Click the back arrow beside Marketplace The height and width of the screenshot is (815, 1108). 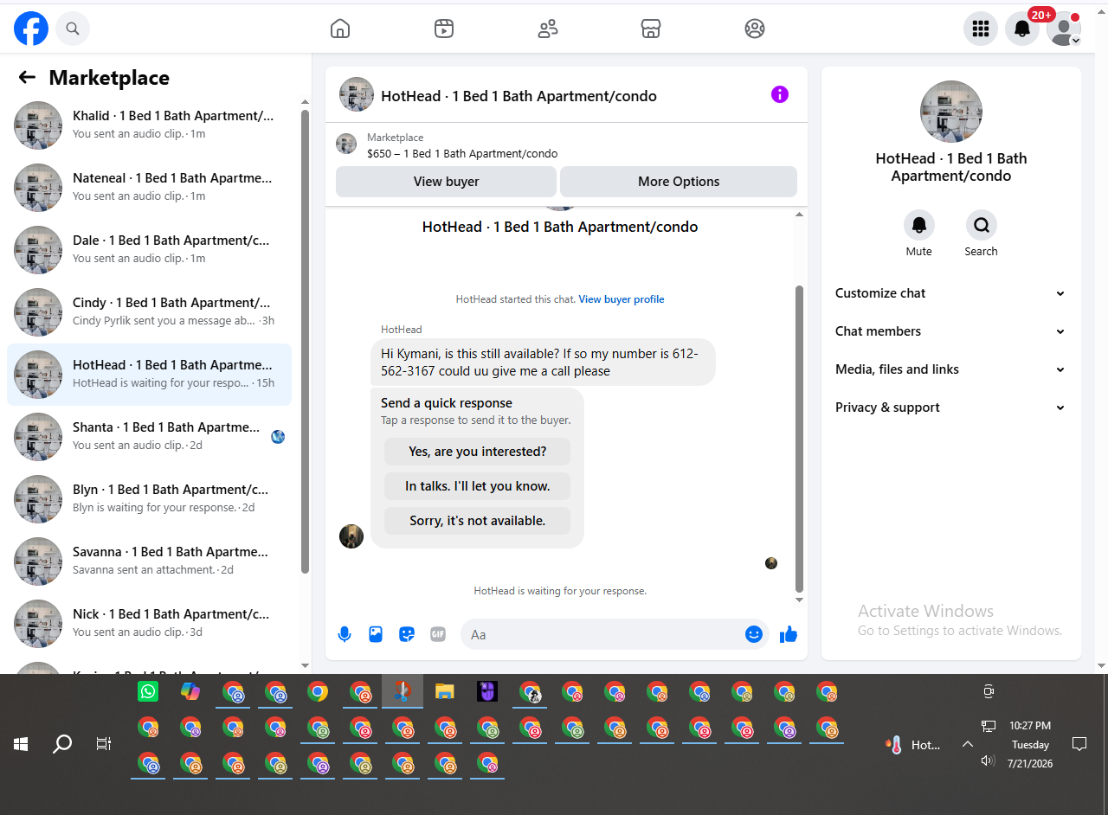27,78
